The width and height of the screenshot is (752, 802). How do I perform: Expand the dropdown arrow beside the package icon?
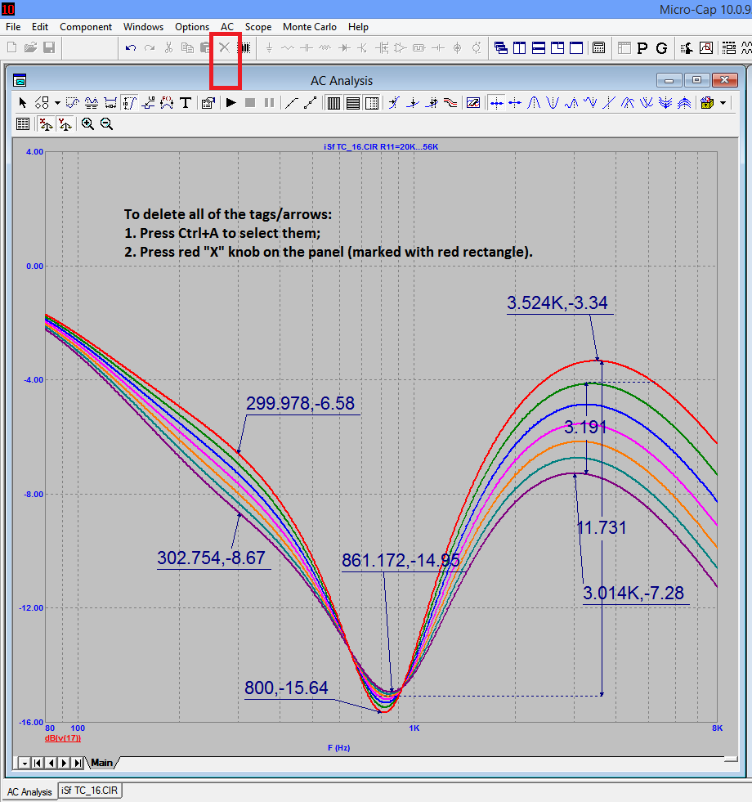[723, 103]
